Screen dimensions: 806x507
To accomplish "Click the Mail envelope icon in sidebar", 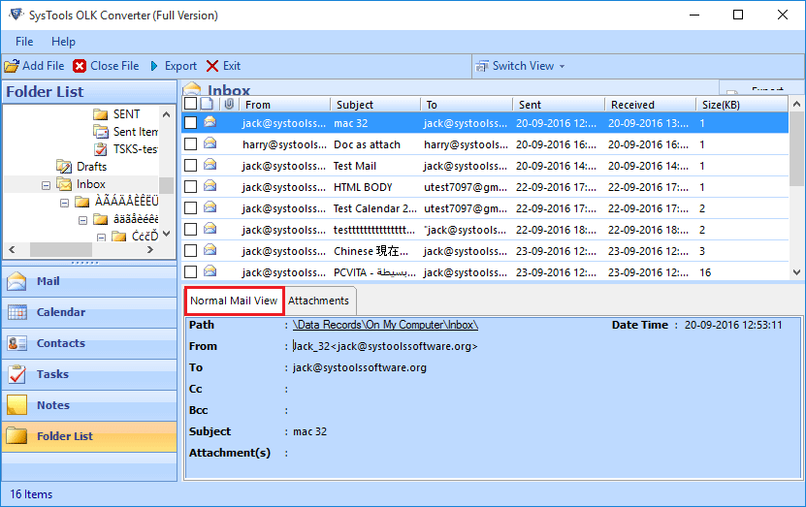I will tap(16, 281).
